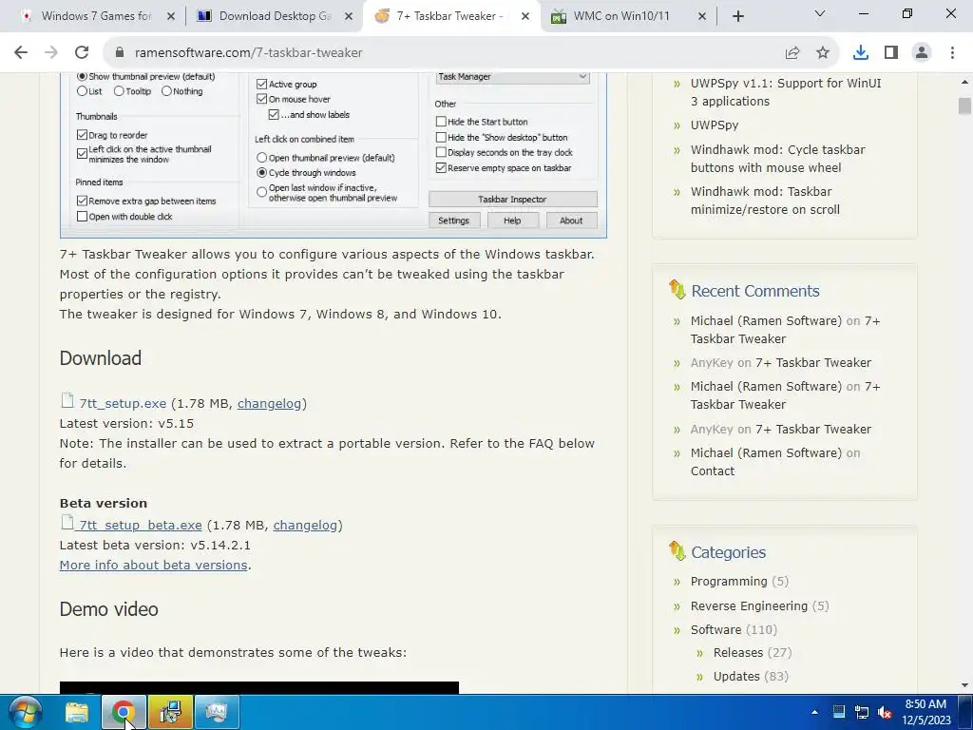Open the Reverse Engineering category

tap(749, 605)
